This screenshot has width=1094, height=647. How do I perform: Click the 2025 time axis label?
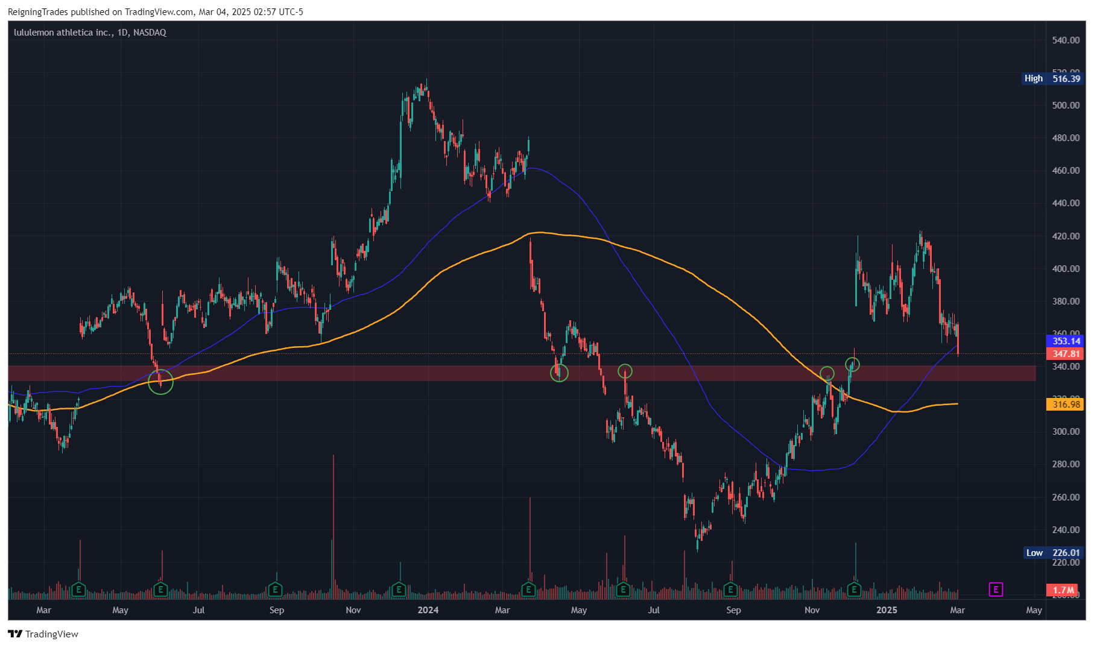tap(887, 610)
